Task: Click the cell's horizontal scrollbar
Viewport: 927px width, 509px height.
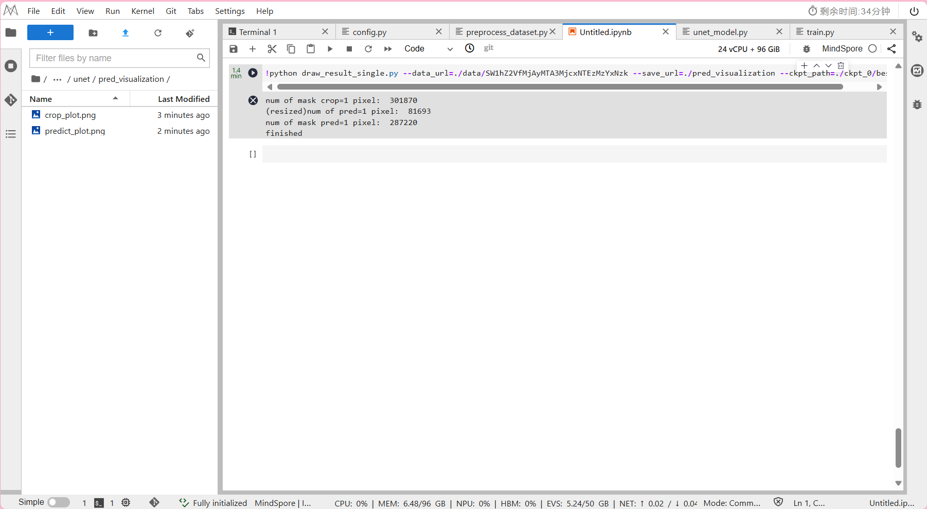Action: pos(560,87)
